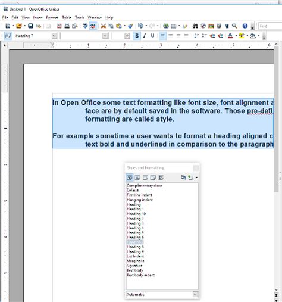Click the Paste clipboard icon
Viewport: 282px width, 302px height.
click(119, 26)
